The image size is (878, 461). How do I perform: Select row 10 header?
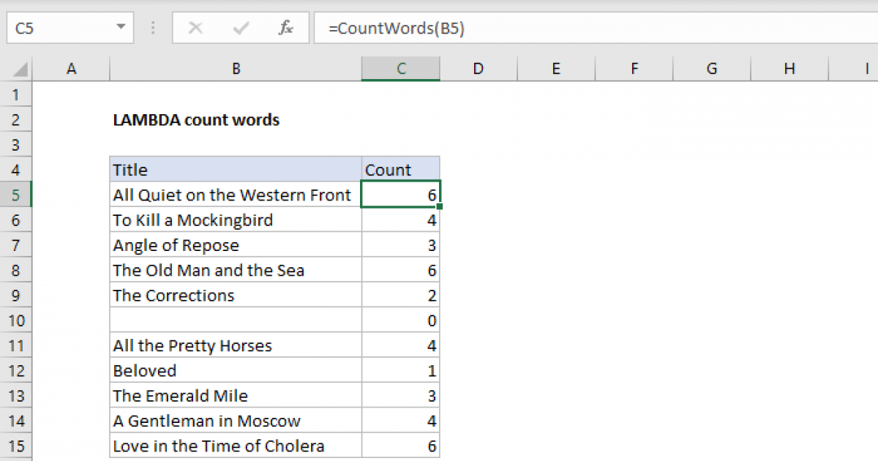(16, 320)
